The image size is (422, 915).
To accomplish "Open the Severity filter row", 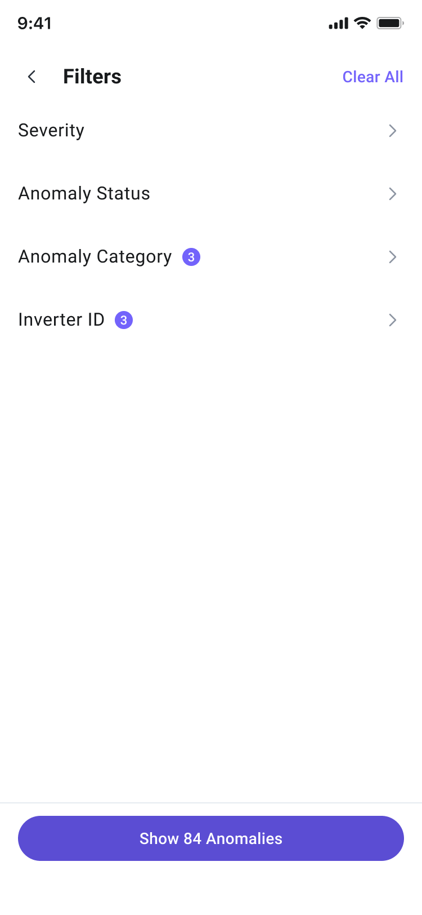I will pos(211,131).
